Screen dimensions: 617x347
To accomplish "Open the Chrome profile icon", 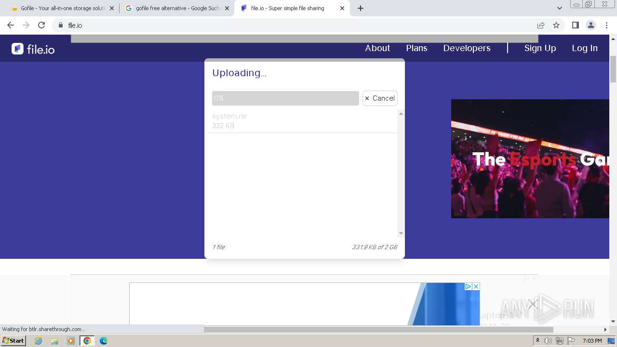I will 590,25.
